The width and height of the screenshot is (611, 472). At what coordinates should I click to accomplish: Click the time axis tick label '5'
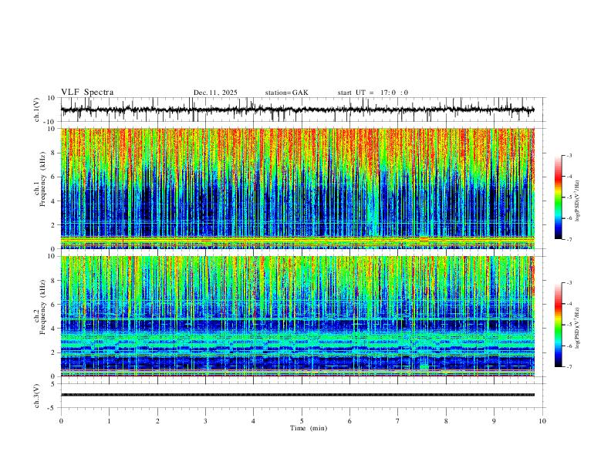[x=302, y=421]
